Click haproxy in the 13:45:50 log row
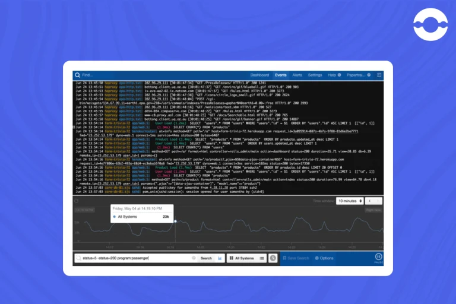The image size is (456, 304). 111,83
